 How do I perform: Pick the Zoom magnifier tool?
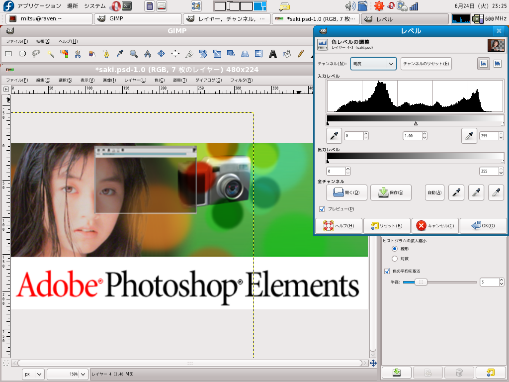[x=134, y=54]
